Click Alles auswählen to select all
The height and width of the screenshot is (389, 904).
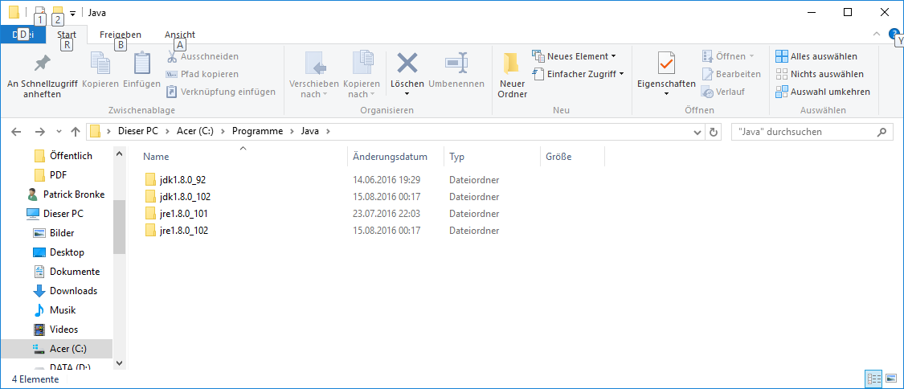click(816, 56)
